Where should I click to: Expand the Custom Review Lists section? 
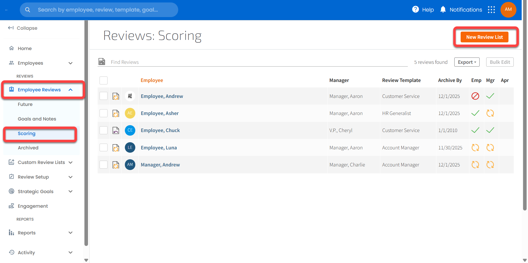click(70, 162)
